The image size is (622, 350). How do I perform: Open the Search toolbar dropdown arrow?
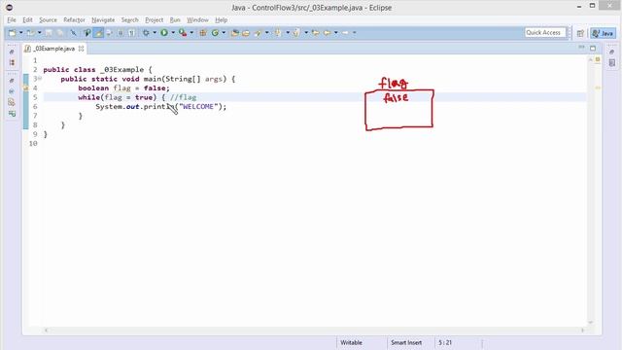266,33
